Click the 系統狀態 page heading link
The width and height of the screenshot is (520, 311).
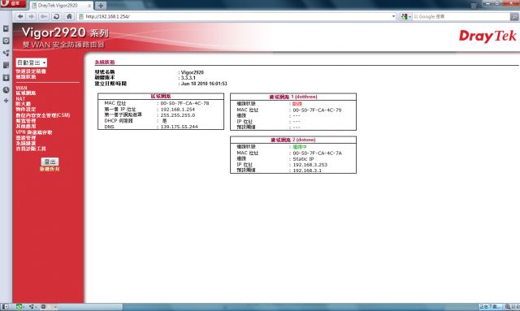(105, 62)
